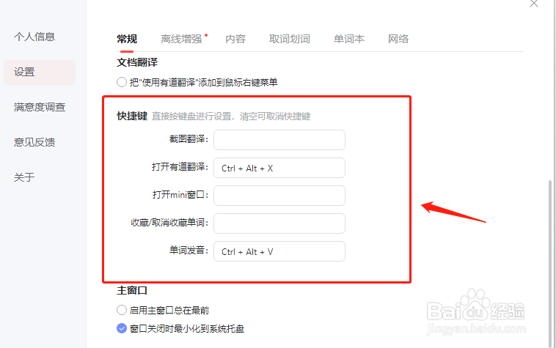Screen dimensions: 556x348
Task: Click the 单词发音 shortcut field
Action: (279, 251)
